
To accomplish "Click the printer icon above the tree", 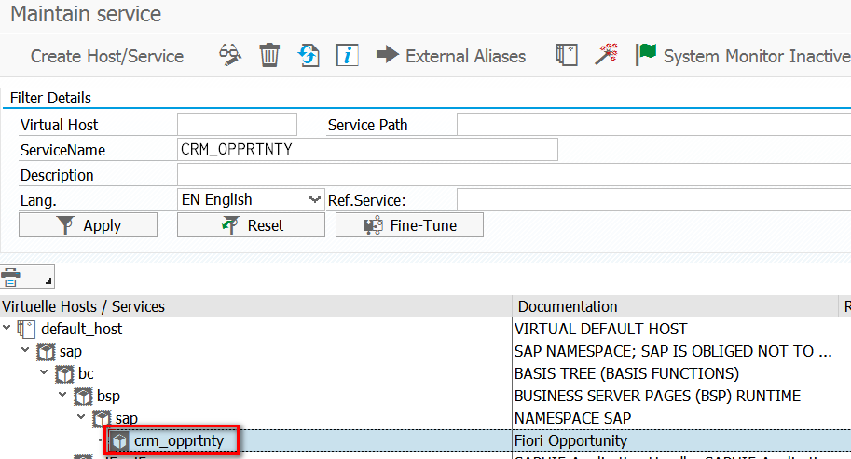I will pos(12,277).
